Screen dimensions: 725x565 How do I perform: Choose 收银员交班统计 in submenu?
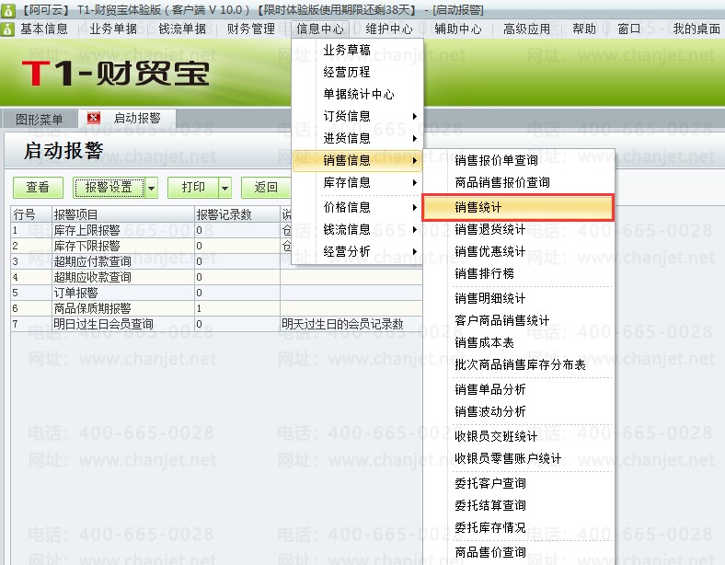pyautogui.click(x=518, y=436)
